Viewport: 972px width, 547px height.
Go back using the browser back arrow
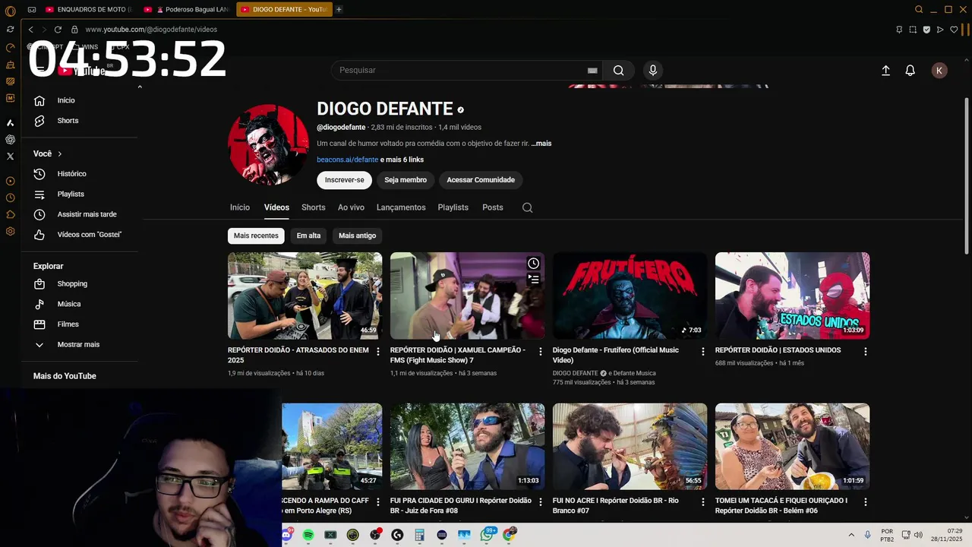click(x=30, y=30)
